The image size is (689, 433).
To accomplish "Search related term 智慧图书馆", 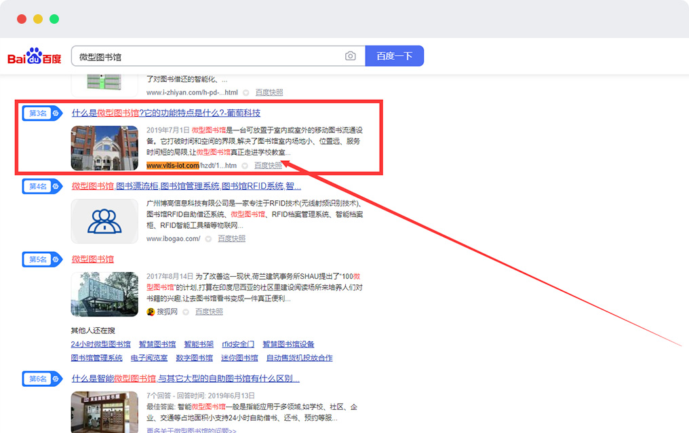I will (157, 344).
